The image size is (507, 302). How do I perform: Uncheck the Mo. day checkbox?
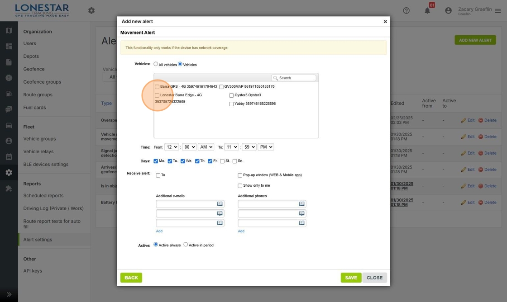tap(156, 161)
